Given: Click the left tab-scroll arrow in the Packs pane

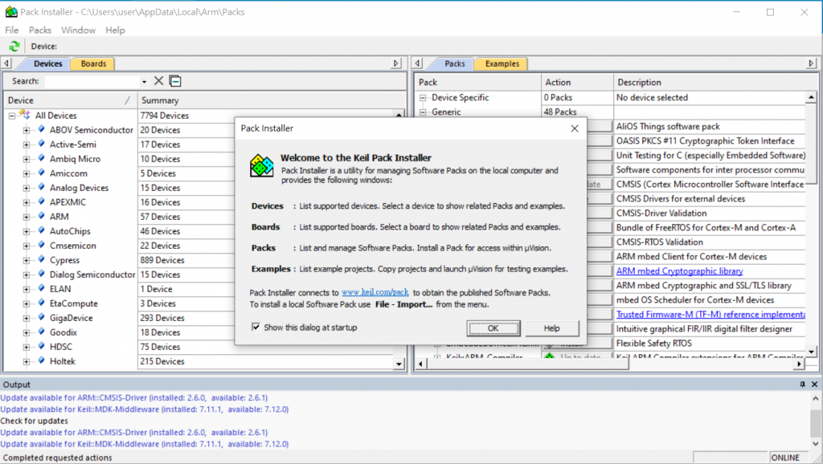Looking at the screenshot, I should (418, 63).
